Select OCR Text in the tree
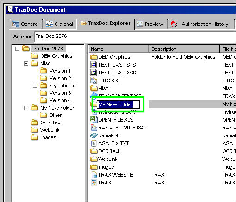The image size is (236, 202). (51, 122)
